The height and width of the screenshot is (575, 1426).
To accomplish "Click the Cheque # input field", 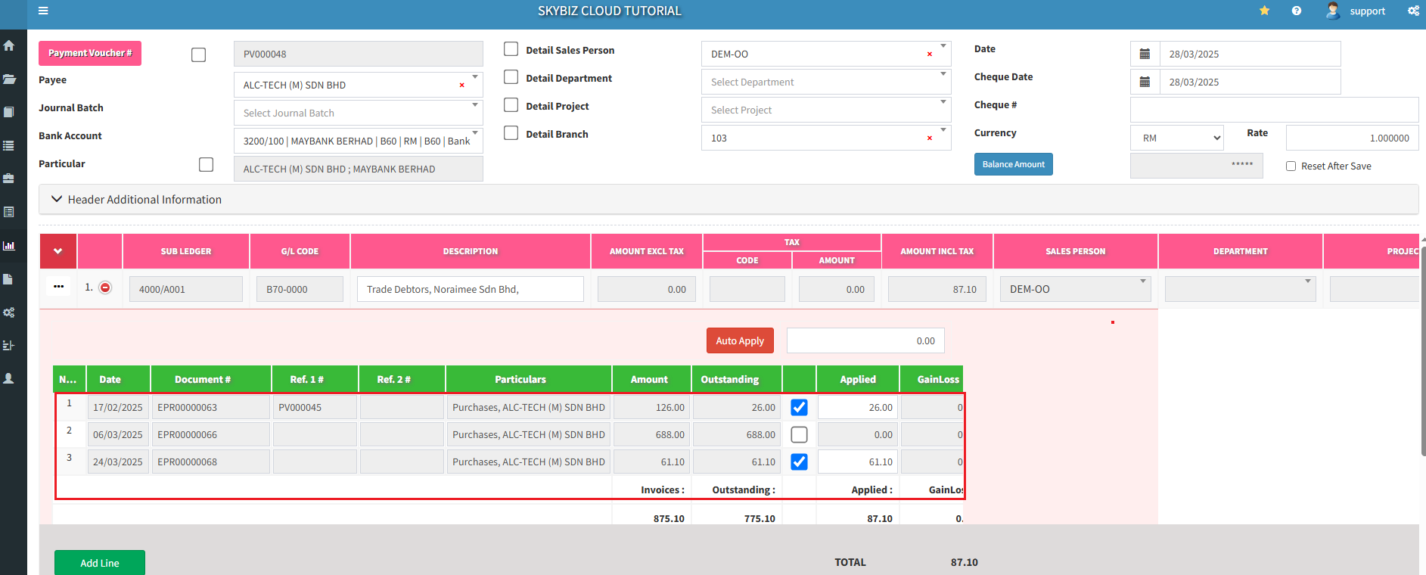I will pos(1273,110).
